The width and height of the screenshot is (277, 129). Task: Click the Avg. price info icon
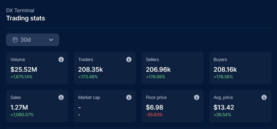pyautogui.click(x=264, y=97)
